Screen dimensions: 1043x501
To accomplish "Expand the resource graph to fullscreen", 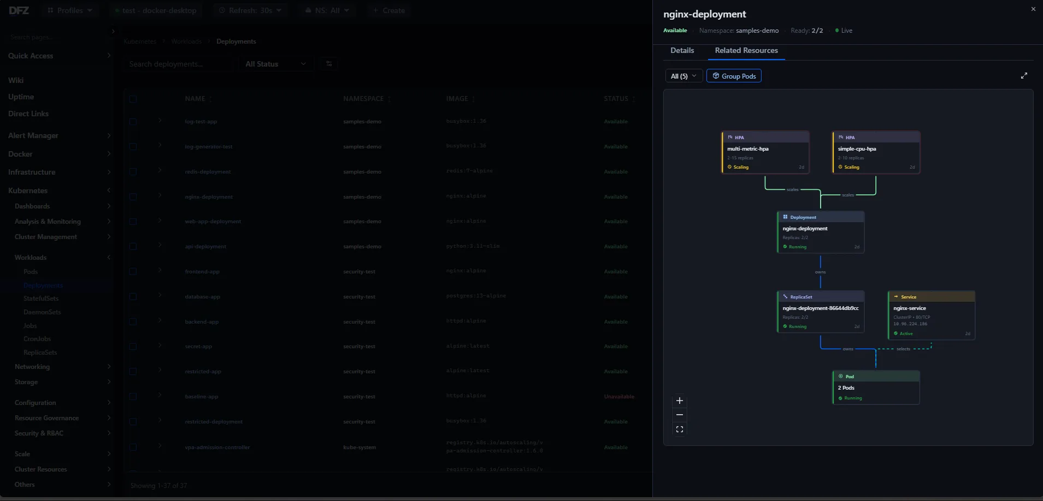I will (1024, 76).
